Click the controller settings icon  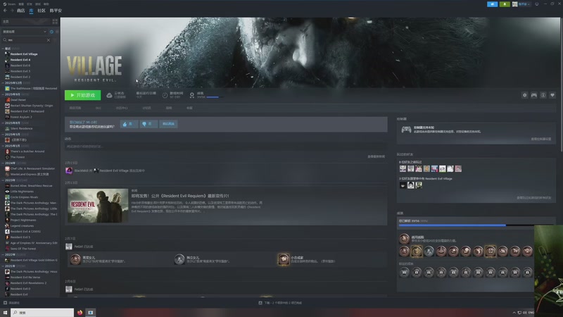coord(534,95)
